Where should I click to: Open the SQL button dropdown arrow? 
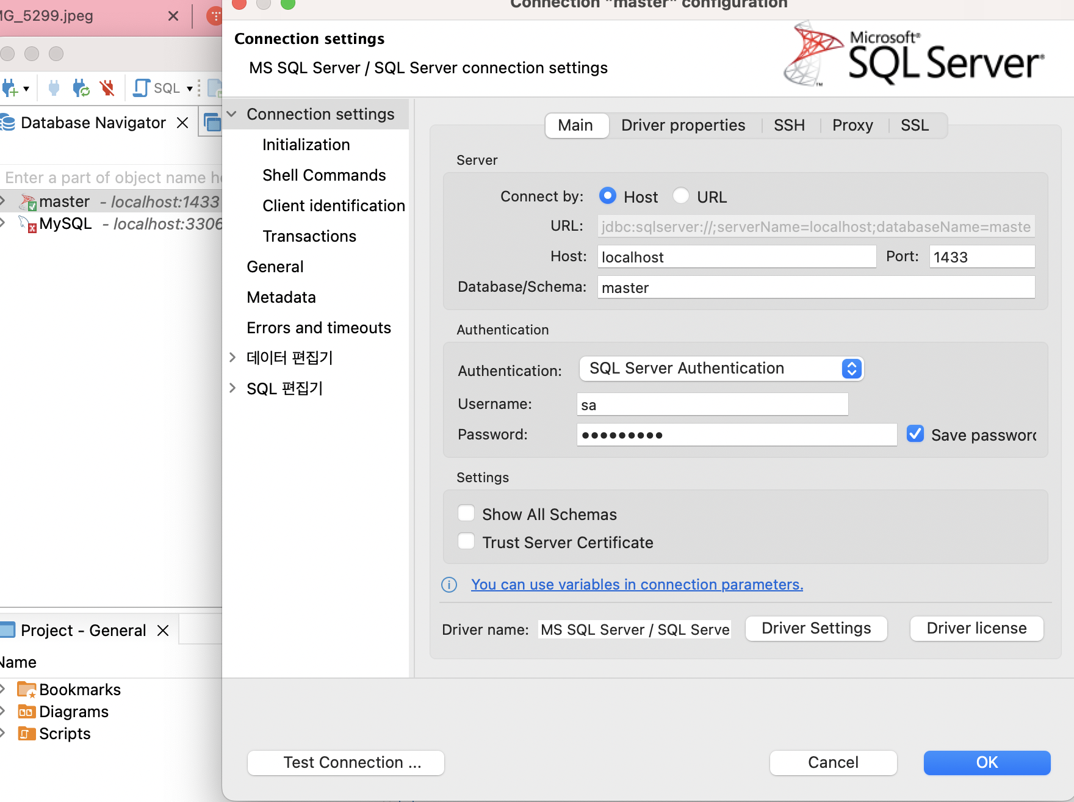190,89
